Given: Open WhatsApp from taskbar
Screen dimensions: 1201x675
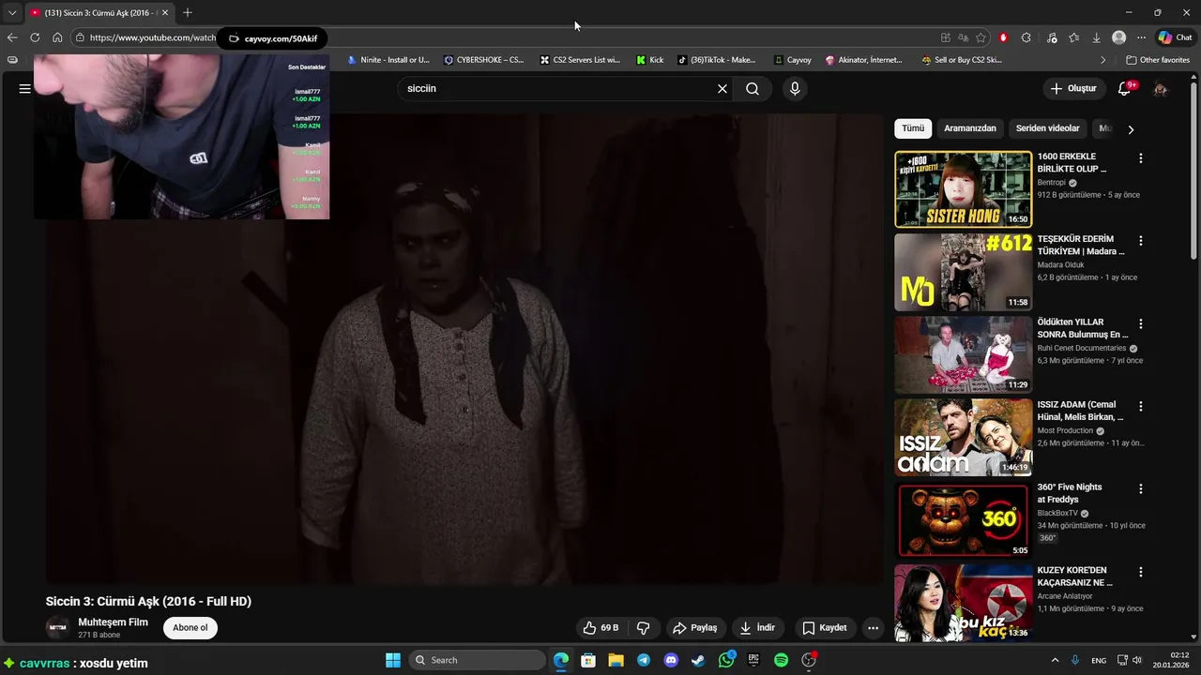Looking at the screenshot, I should [x=726, y=660].
